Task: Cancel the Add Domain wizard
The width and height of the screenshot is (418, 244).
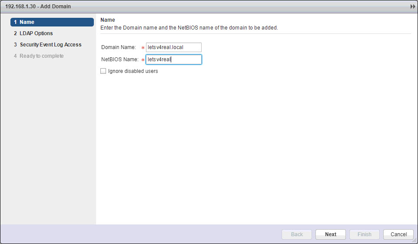Action: tap(398, 234)
